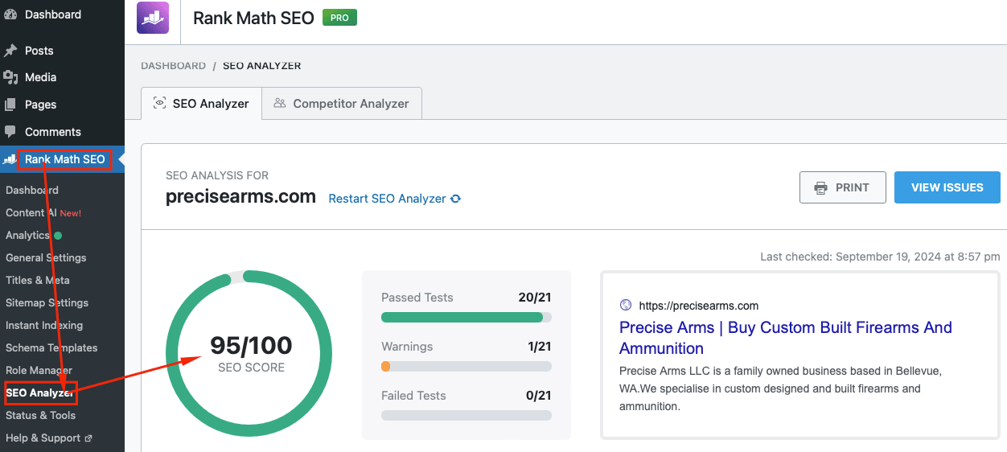
Task: Click the globe favicon next to precisearms.com URL
Action: 626,305
